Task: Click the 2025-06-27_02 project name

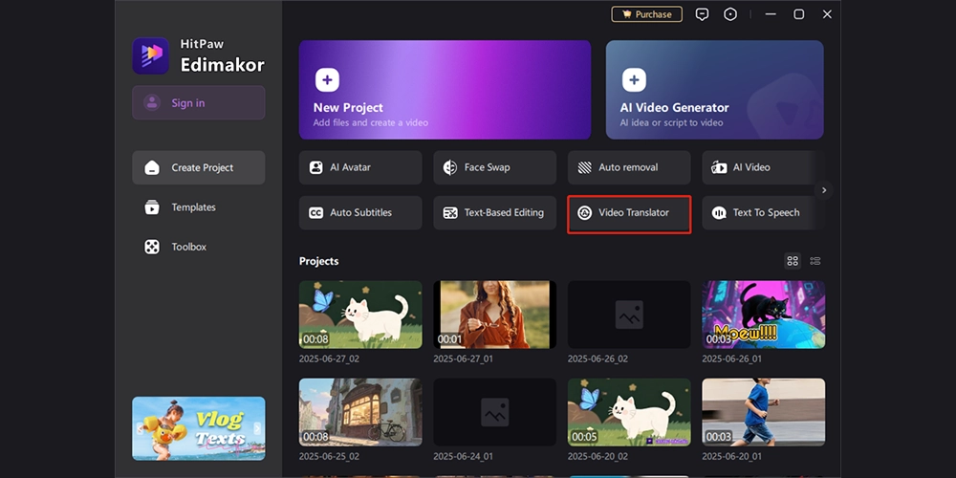Action: point(329,358)
